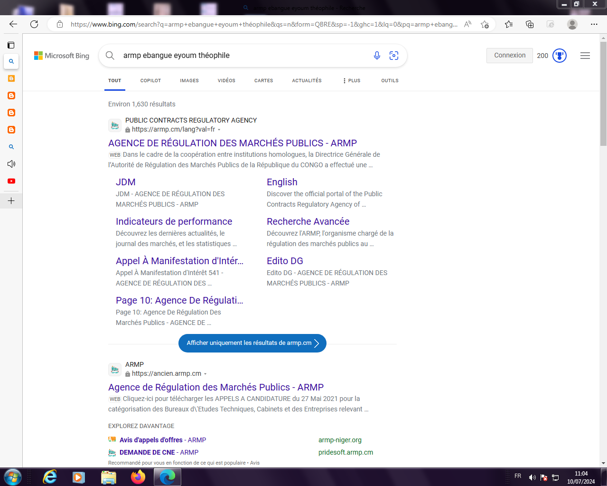Click the armp-niger.org link
The height and width of the screenshot is (486, 607).
[340, 440]
